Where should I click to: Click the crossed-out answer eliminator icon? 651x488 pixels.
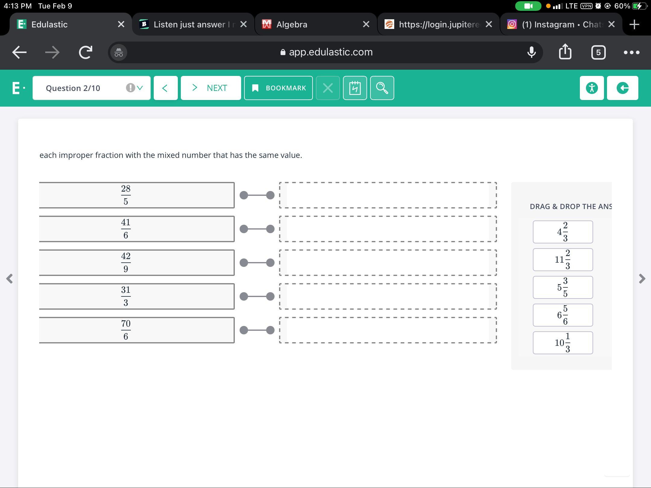[x=328, y=88]
